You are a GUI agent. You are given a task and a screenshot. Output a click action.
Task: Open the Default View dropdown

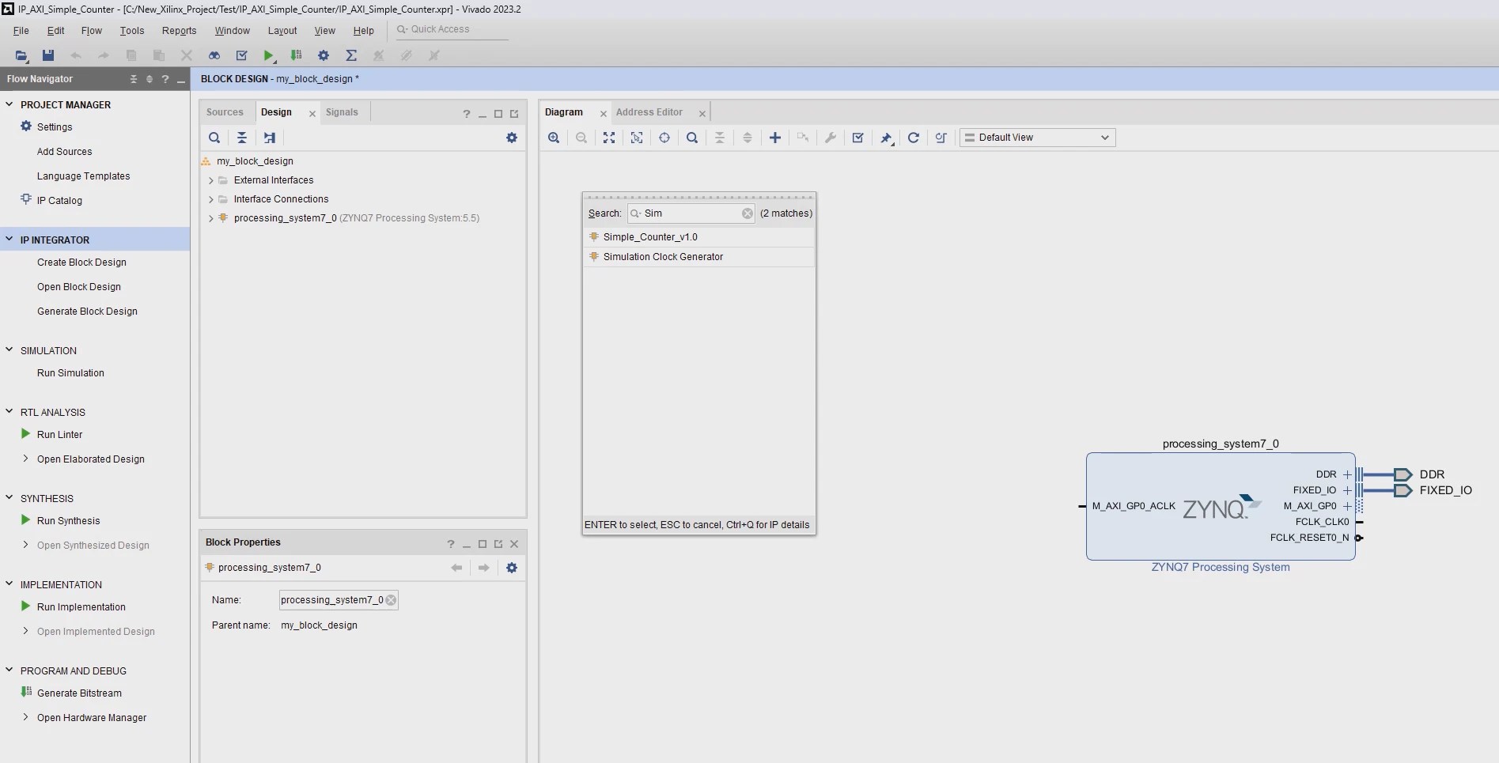1037,138
